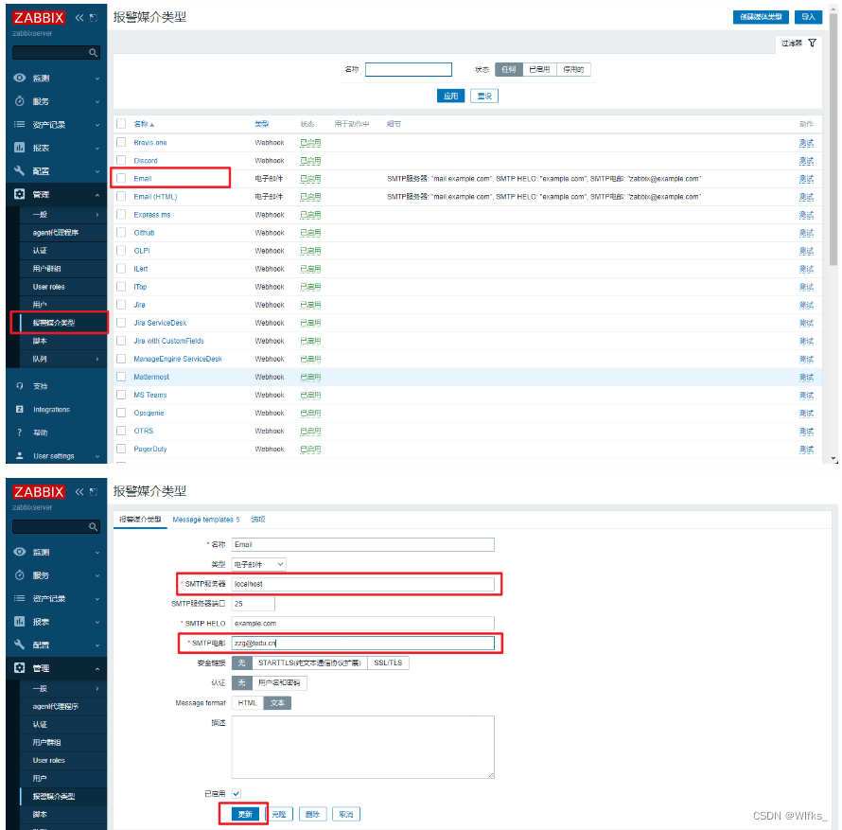
Task: Open the 选项 tab
Action: point(258,520)
